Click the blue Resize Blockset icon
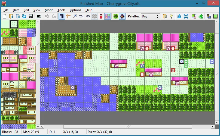 click(x=179, y=16)
